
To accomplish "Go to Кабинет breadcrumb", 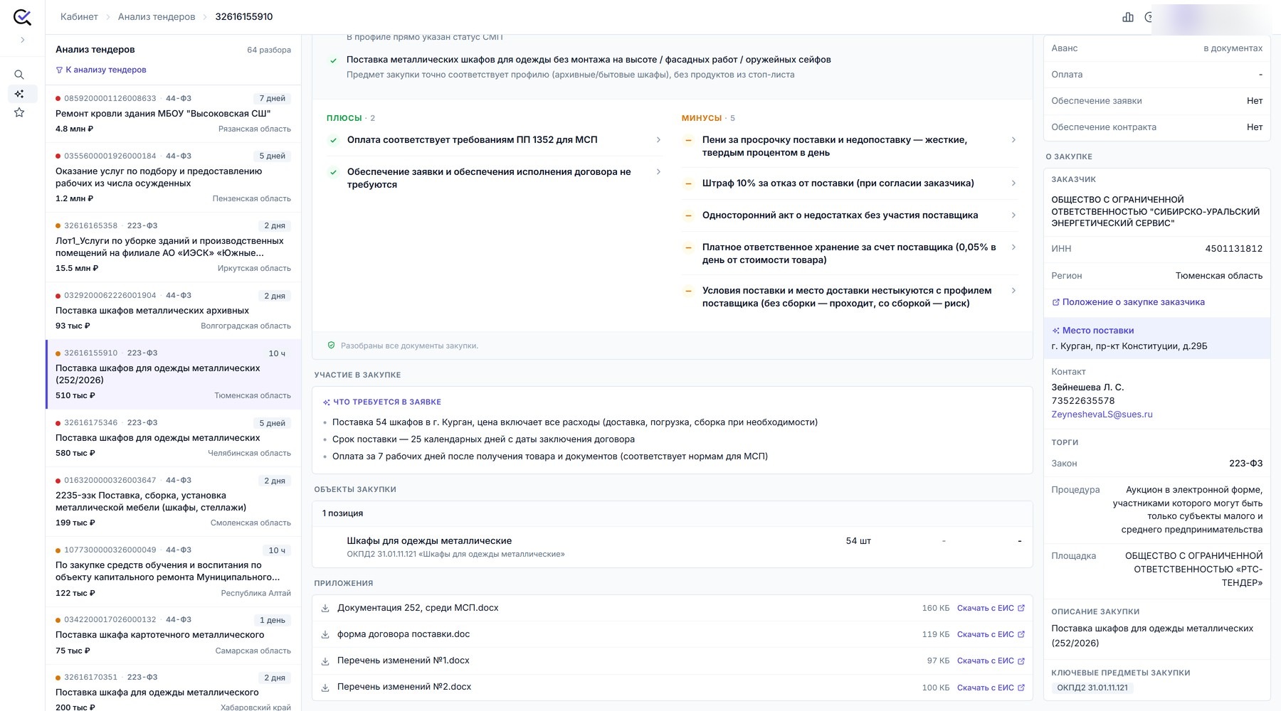I will click(79, 17).
